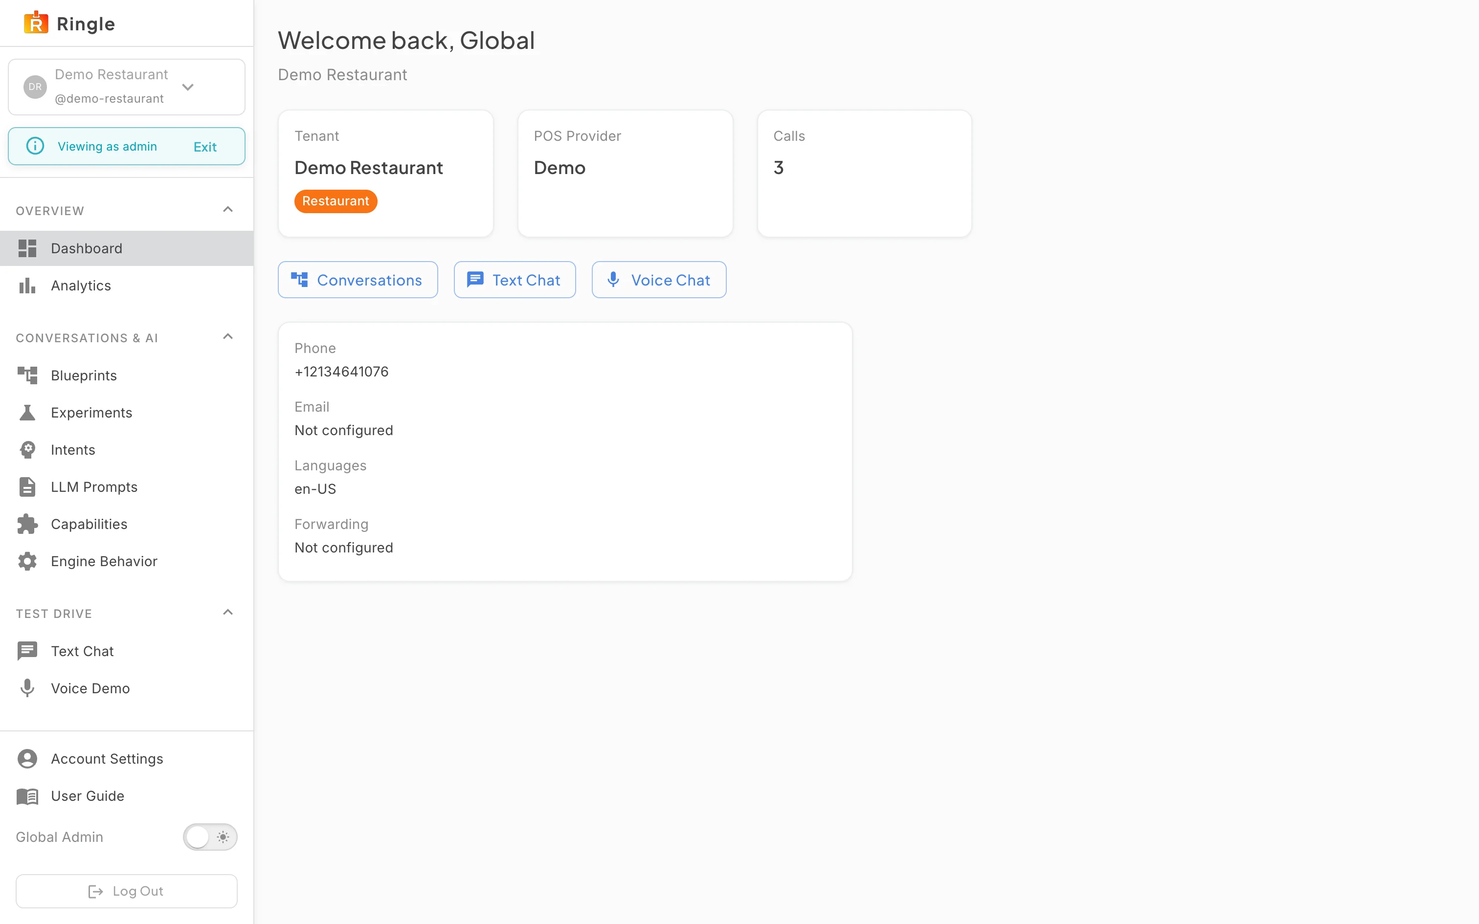Click the orange Restaurant tag chip
Image resolution: width=1479 pixels, height=924 pixels.
click(336, 201)
